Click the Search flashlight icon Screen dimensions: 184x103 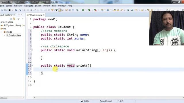click(122, 10)
